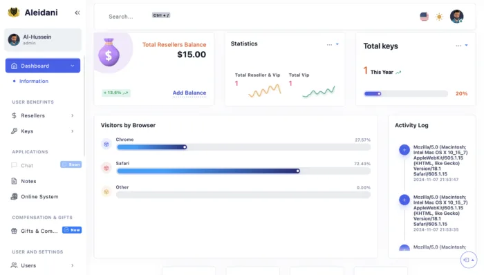This screenshot has height=275, width=484.
Task: Click first Activity Log plus icon
Action: 404,150
